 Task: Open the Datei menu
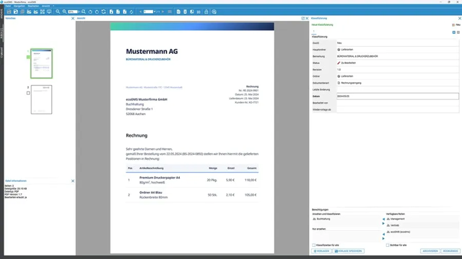[x=8, y=6]
